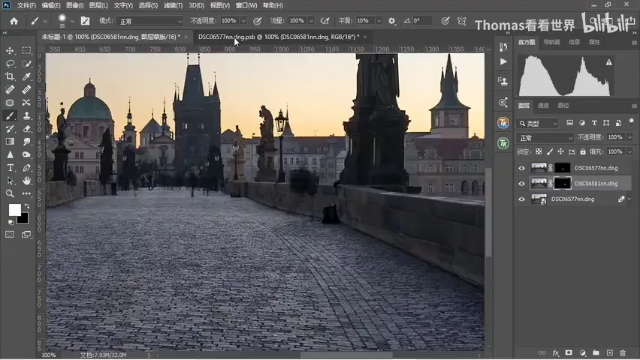This screenshot has height=360, width=640.
Task: Select the Gradient tool
Action: (x=10, y=142)
